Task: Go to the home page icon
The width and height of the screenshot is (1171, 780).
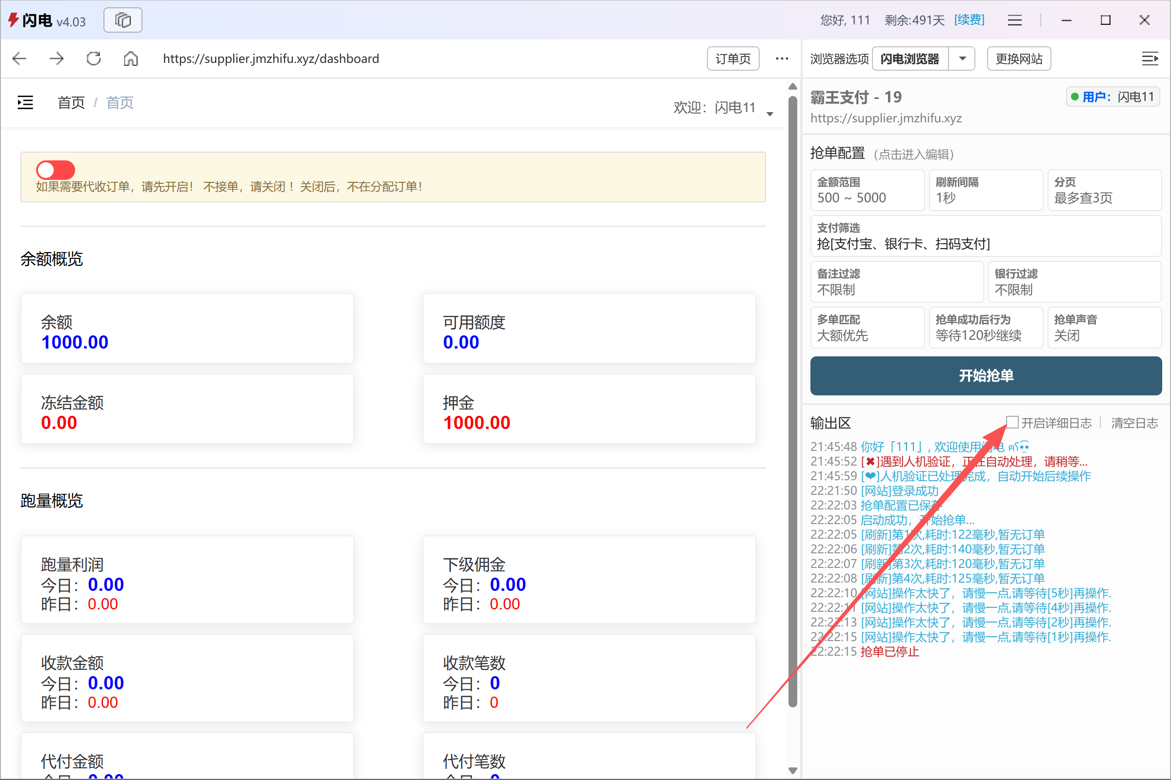Action: 130,58
